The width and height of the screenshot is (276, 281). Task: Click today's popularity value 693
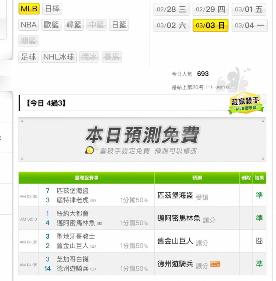click(203, 74)
